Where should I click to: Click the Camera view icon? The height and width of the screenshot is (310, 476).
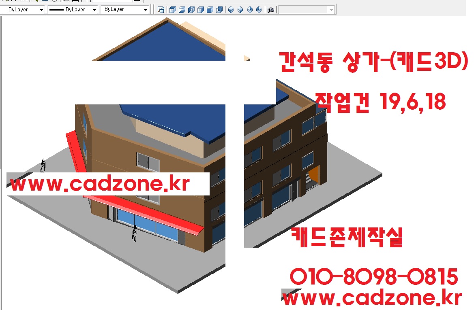[x=270, y=10]
